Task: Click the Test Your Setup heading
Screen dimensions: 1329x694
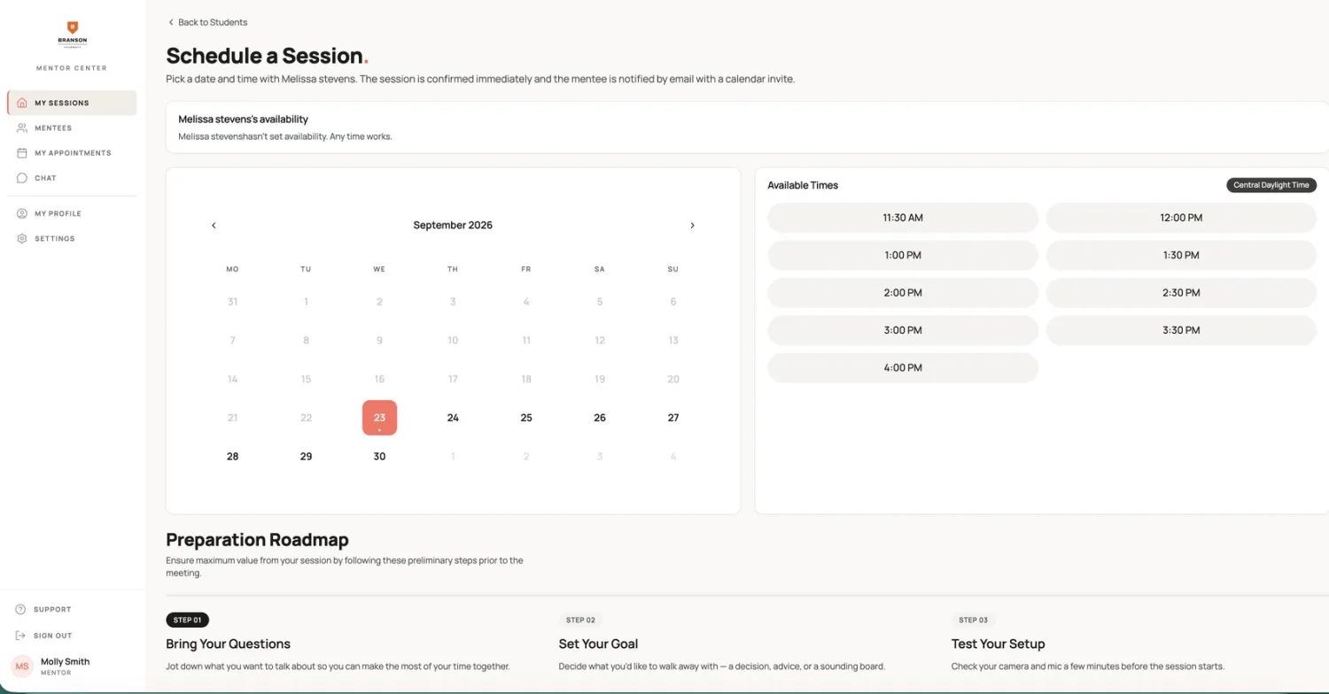Action: pos(998,644)
